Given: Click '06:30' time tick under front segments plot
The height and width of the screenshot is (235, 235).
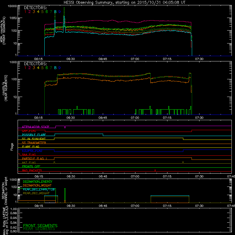Looking at the screenshot, I should tap(70, 59).
